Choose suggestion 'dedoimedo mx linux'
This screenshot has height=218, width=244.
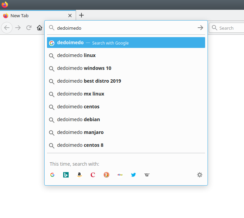coord(126,94)
